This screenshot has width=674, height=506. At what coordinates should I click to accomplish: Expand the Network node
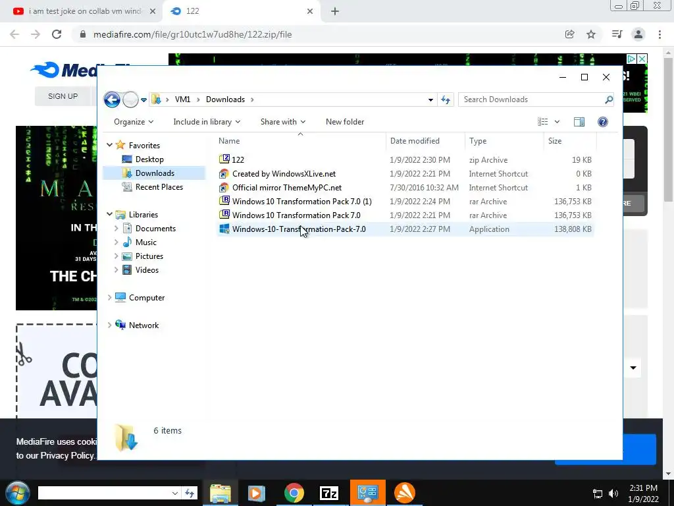(x=110, y=325)
